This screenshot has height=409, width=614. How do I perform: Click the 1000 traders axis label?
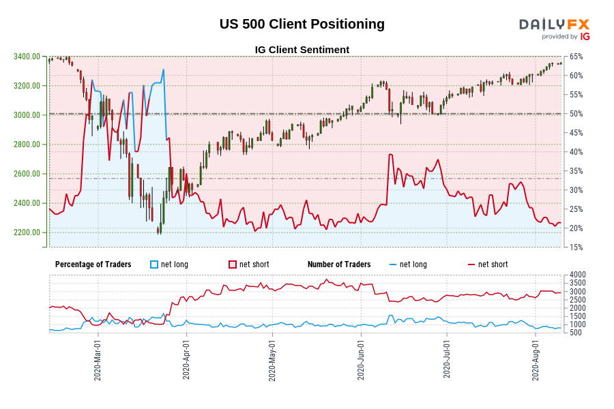pos(578,324)
